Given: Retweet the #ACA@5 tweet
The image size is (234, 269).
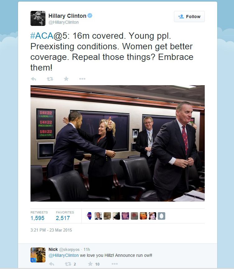Looking at the screenshot, I should (50, 79).
